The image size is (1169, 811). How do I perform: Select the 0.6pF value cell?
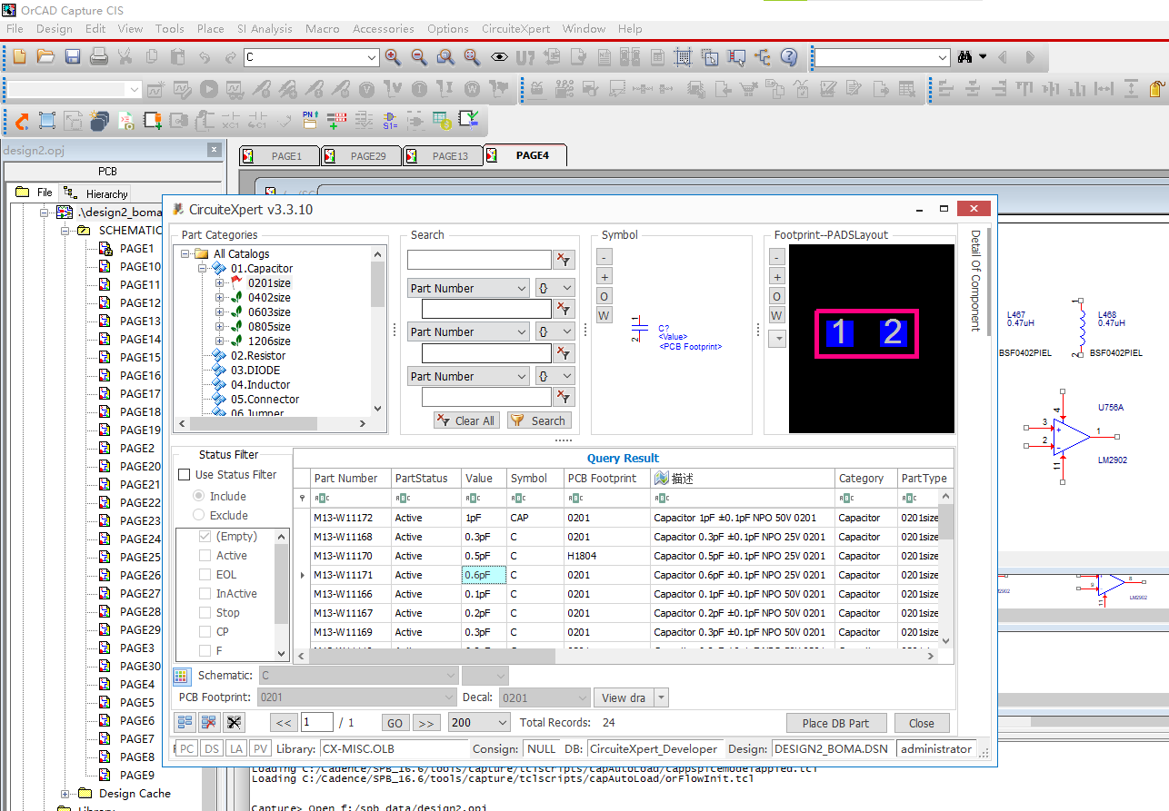click(x=484, y=575)
